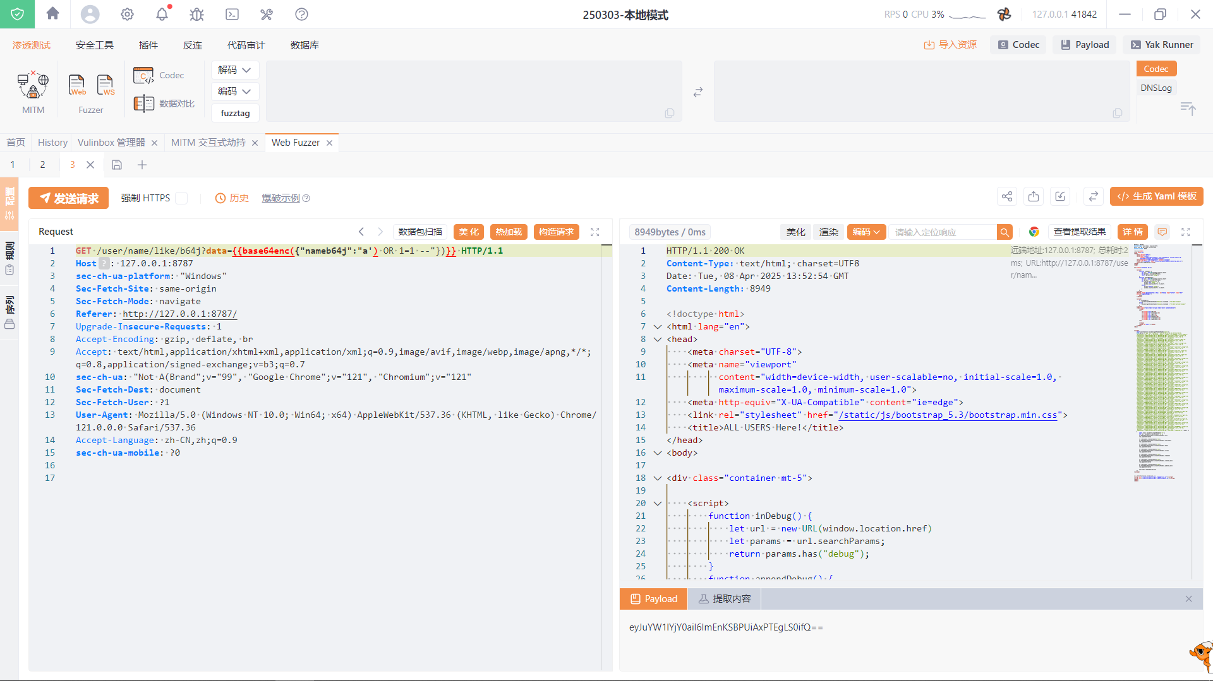Collapse the script block at line 20
This screenshot has width=1213, height=681.
(x=658, y=504)
